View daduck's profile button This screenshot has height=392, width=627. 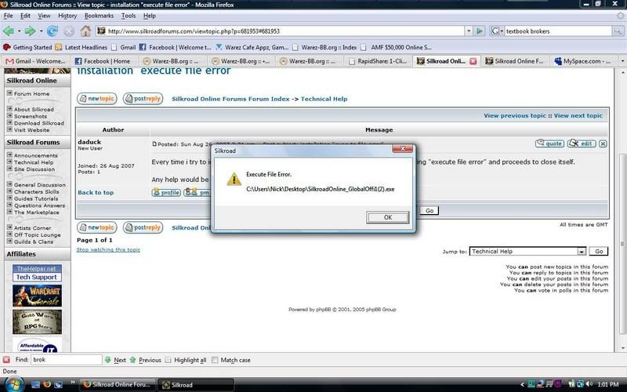166,192
